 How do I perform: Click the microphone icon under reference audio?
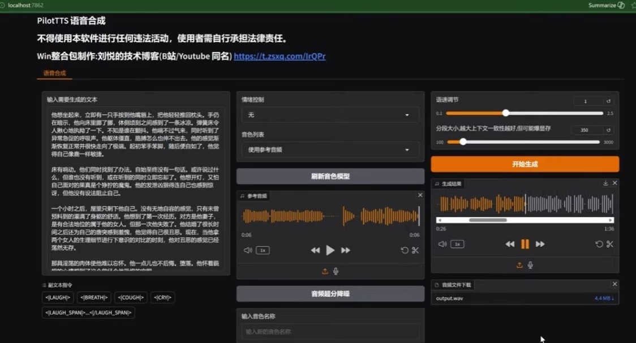point(336,271)
